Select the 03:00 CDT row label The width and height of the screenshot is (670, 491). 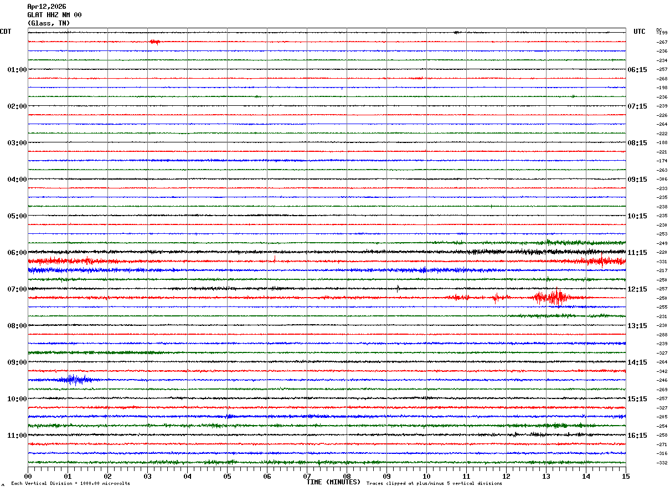17,143
